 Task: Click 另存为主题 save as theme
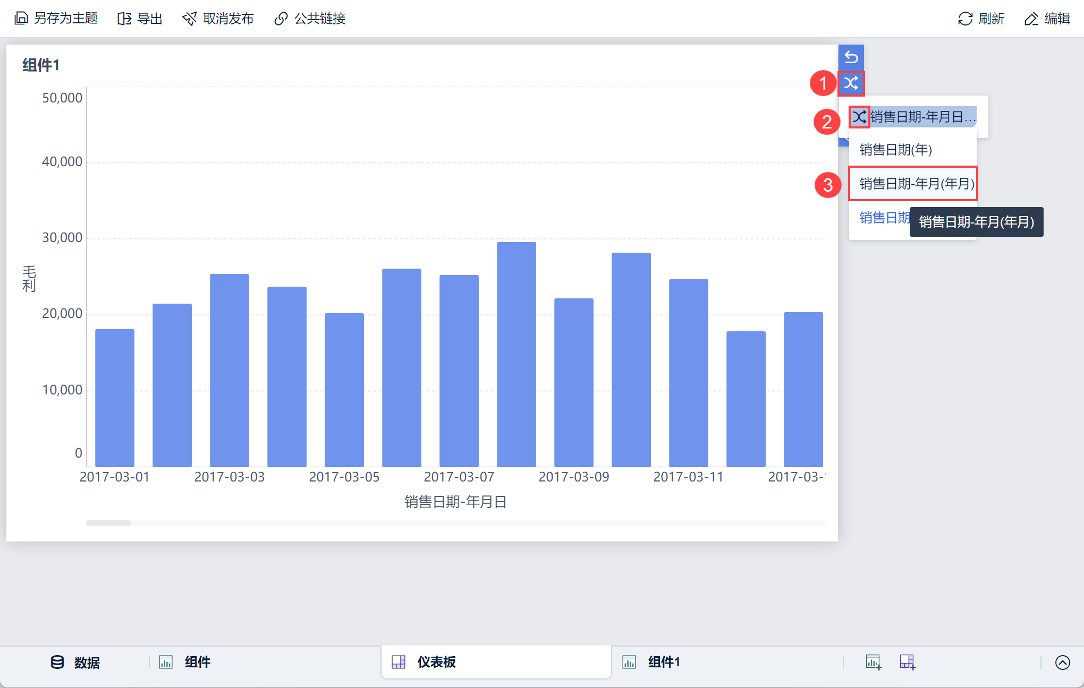56,19
